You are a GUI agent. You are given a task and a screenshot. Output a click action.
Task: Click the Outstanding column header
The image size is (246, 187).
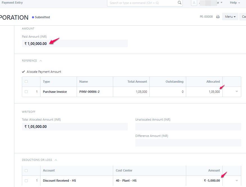pyautogui.click(x=168, y=82)
